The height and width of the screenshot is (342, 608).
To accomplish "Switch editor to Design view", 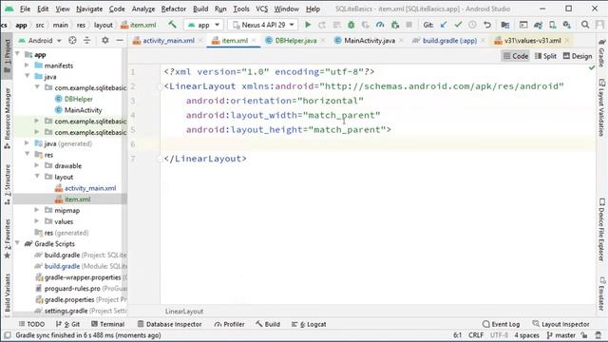I will (578, 56).
